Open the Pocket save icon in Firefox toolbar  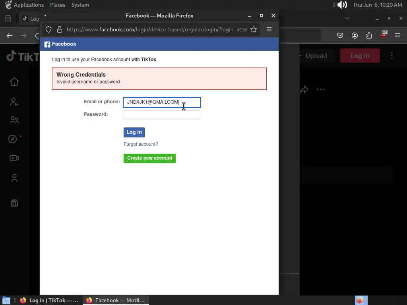(340, 35)
